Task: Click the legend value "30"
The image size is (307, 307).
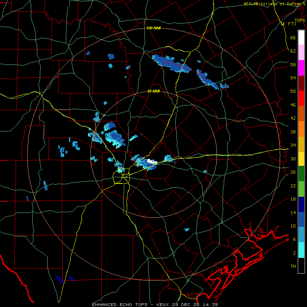Action: tap(293, 159)
